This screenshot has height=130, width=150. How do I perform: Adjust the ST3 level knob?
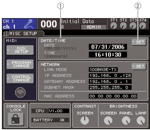133,26
